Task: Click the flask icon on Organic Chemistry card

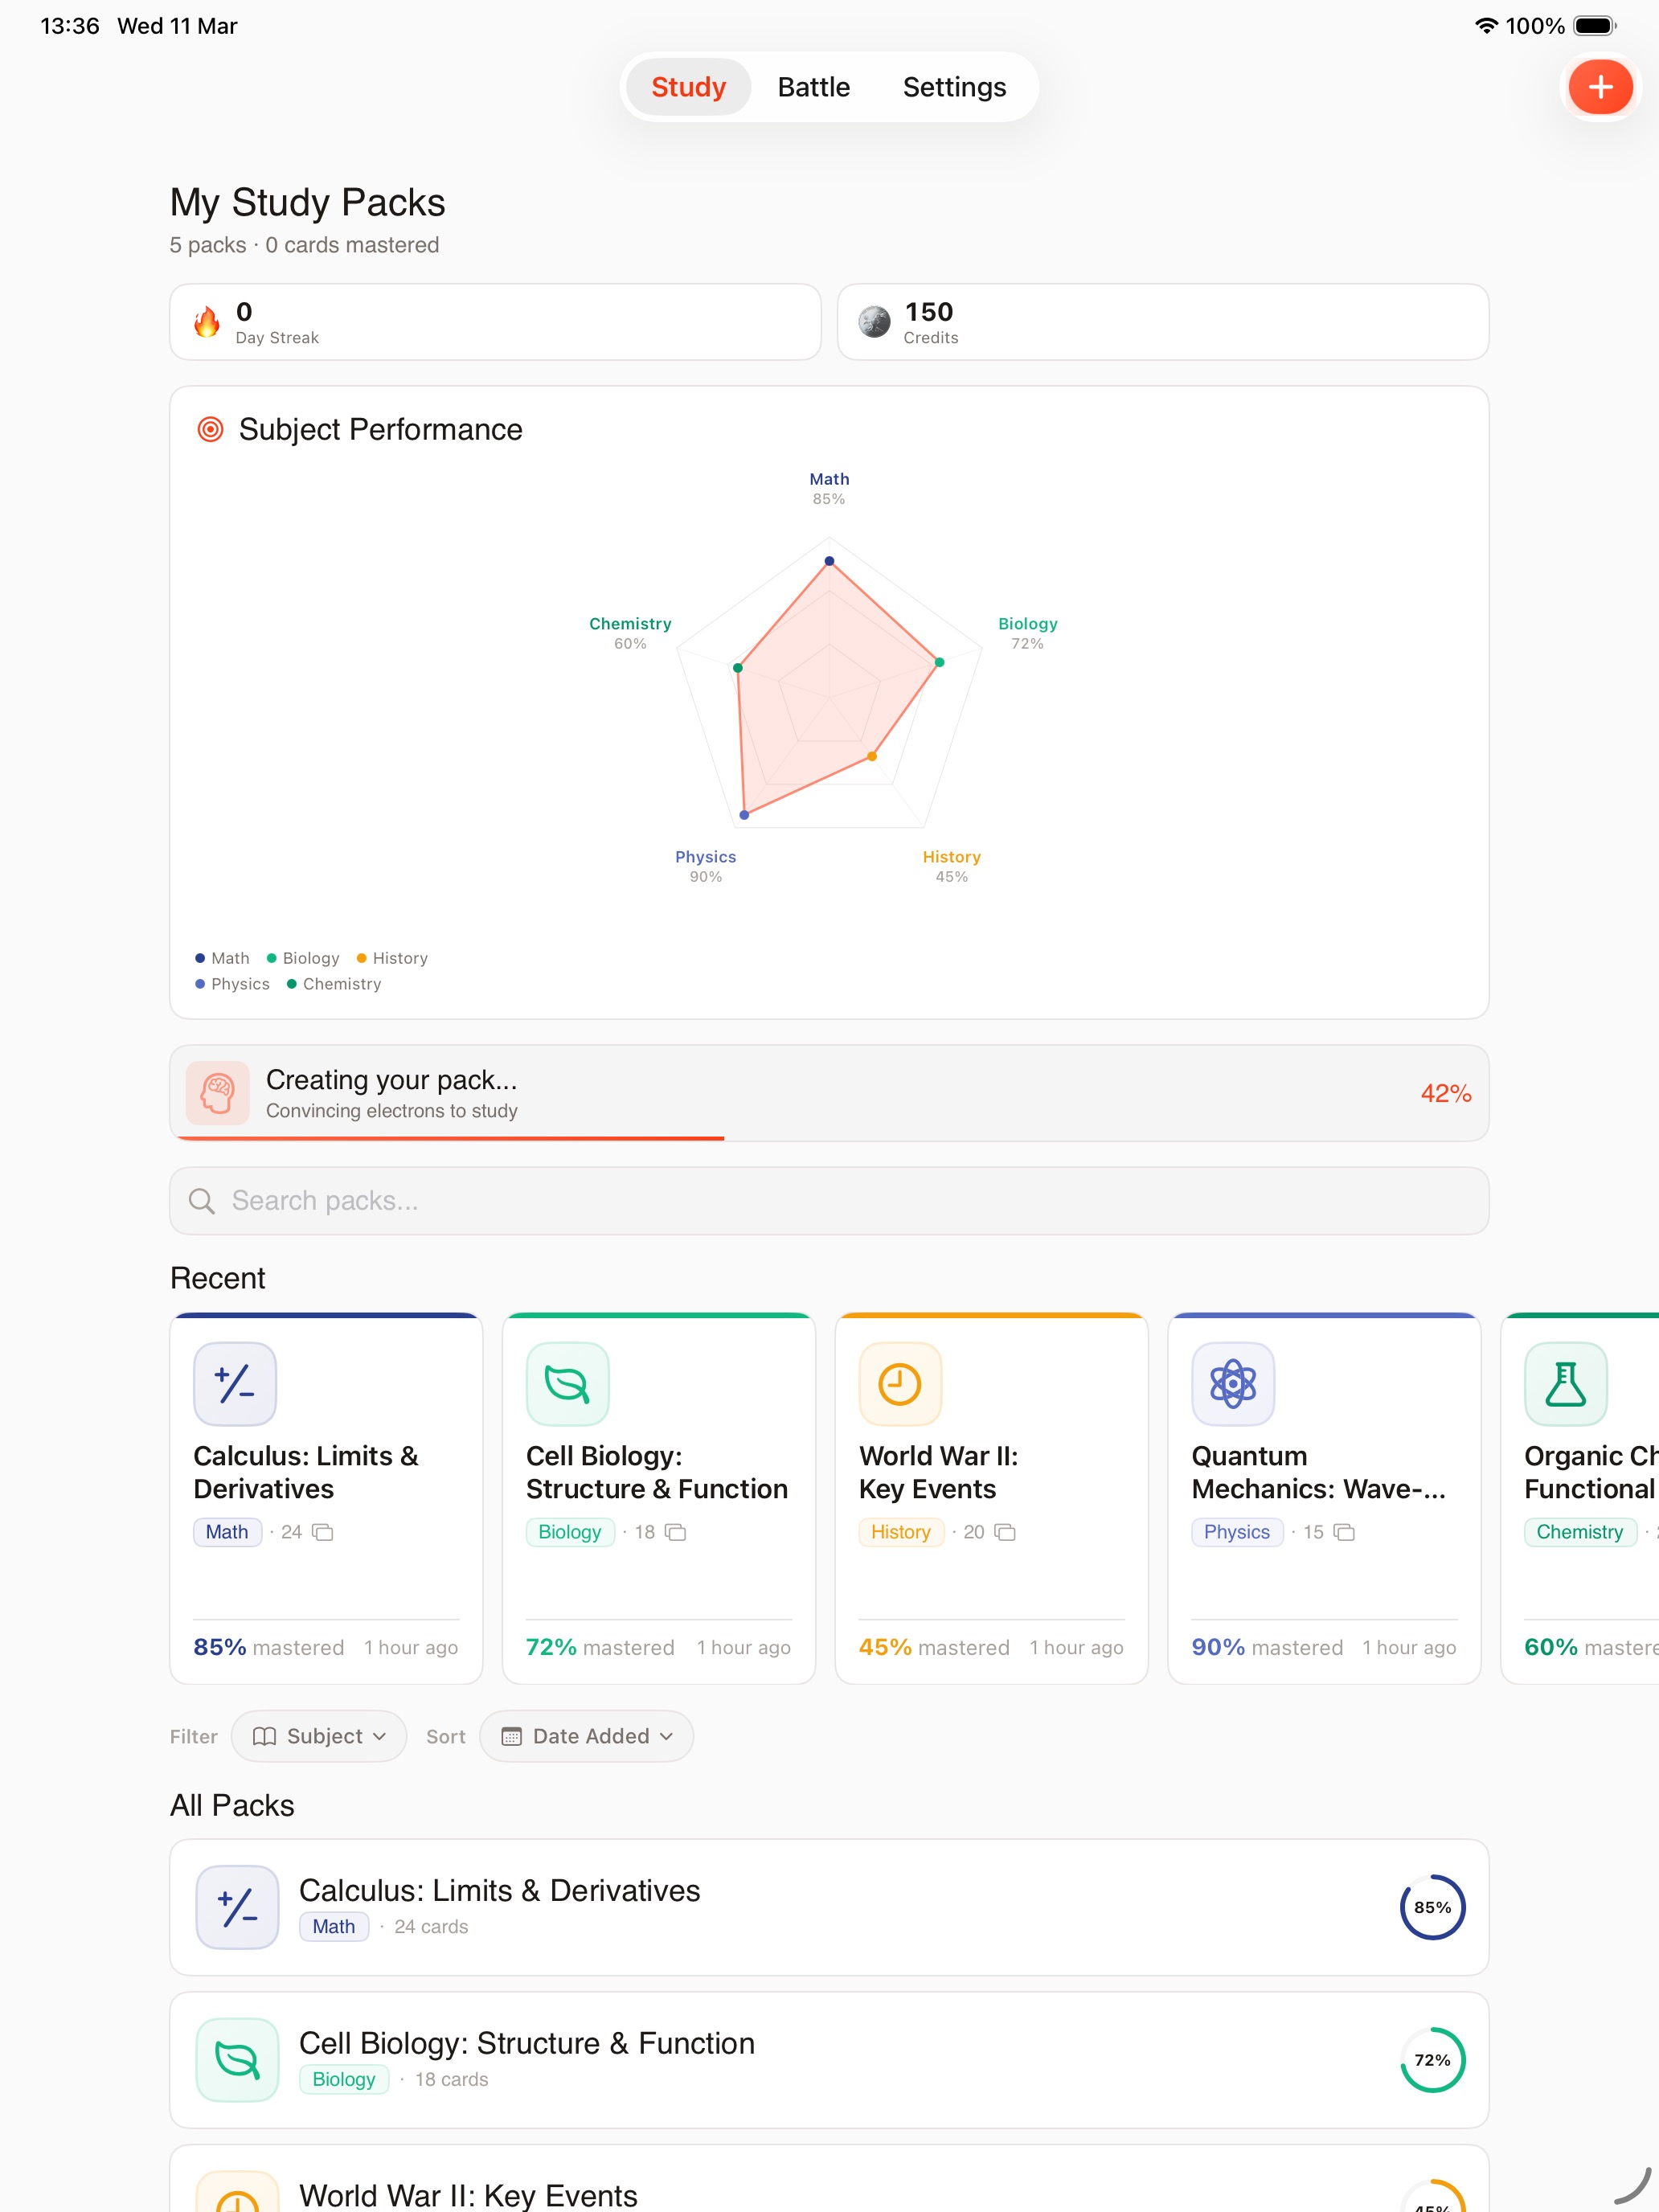Action: (1565, 1383)
